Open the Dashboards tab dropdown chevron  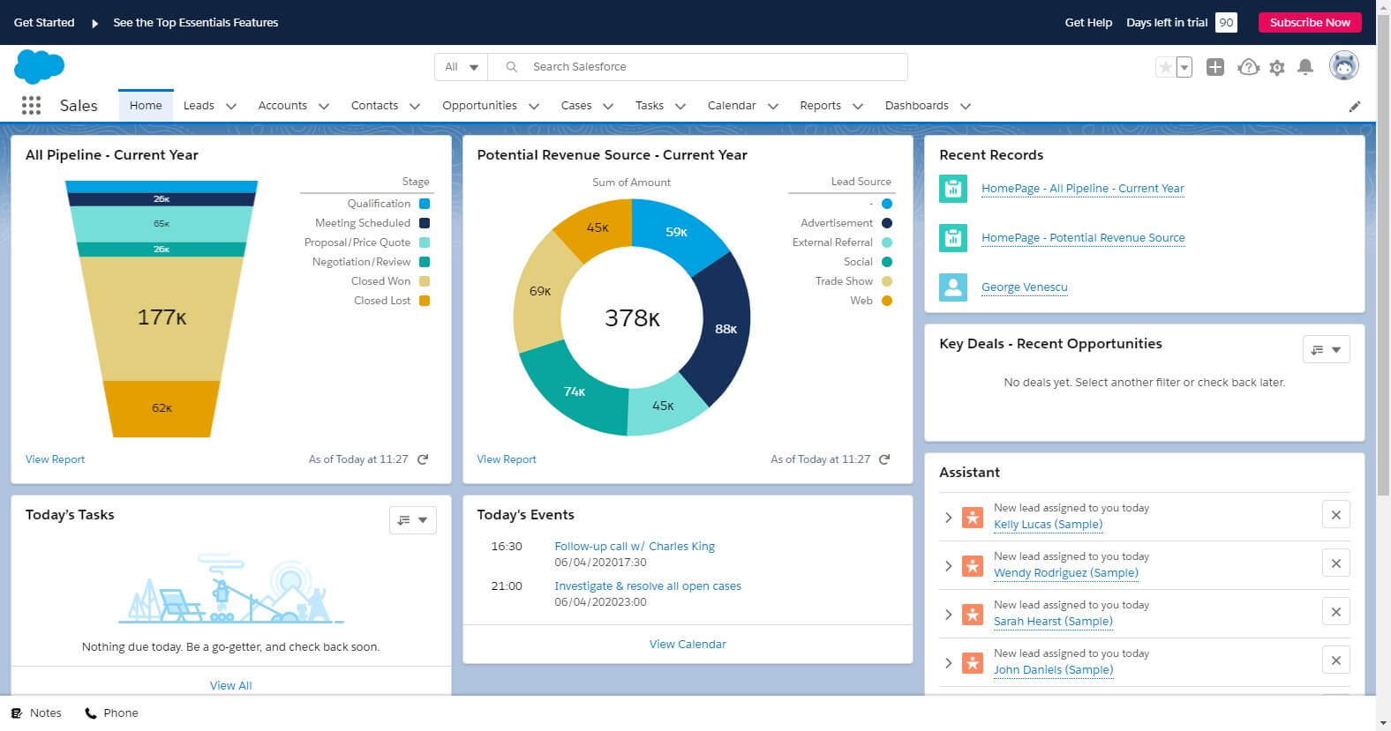point(966,106)
